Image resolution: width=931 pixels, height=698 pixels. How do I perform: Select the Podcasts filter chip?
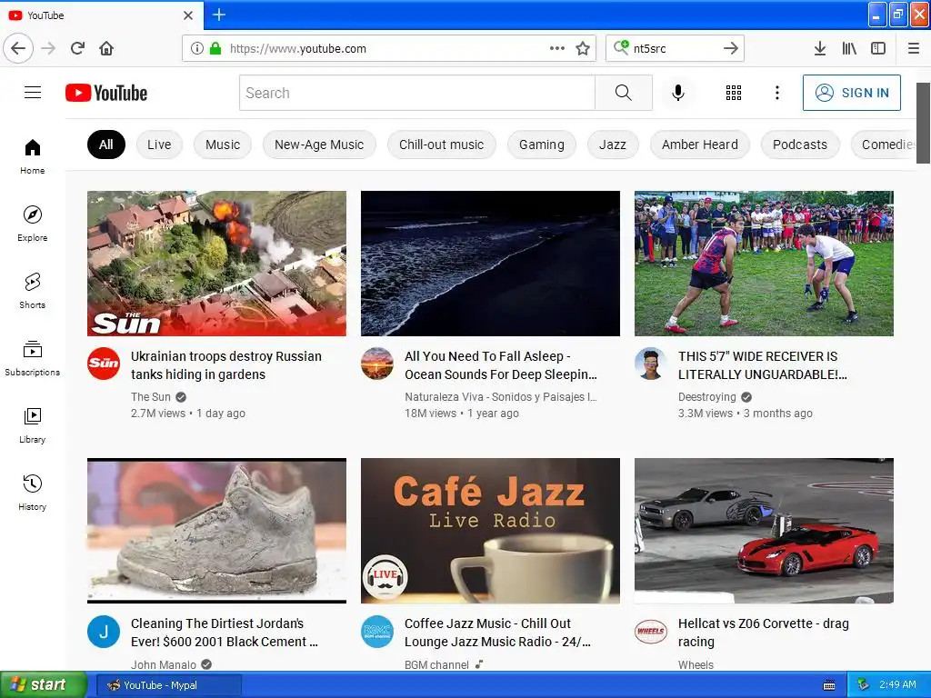[x=800, y=145]
